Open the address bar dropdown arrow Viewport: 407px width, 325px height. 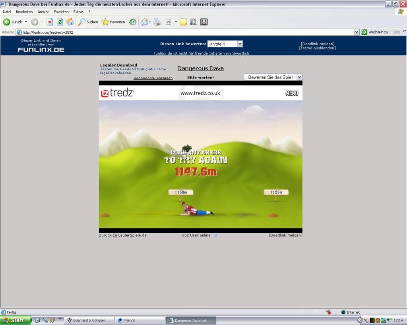(357, 32)
